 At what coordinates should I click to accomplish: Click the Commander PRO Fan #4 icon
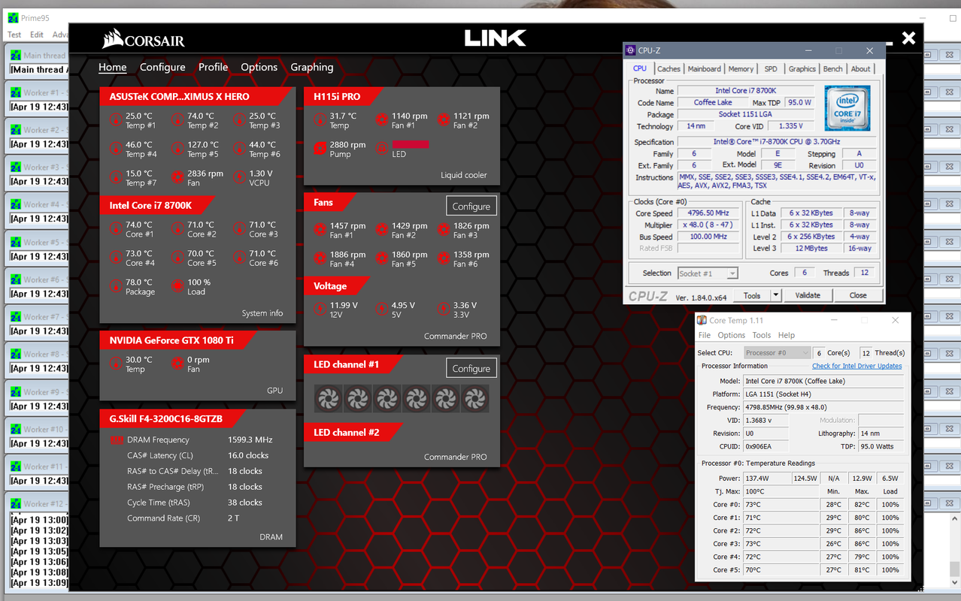click(320, 258)
